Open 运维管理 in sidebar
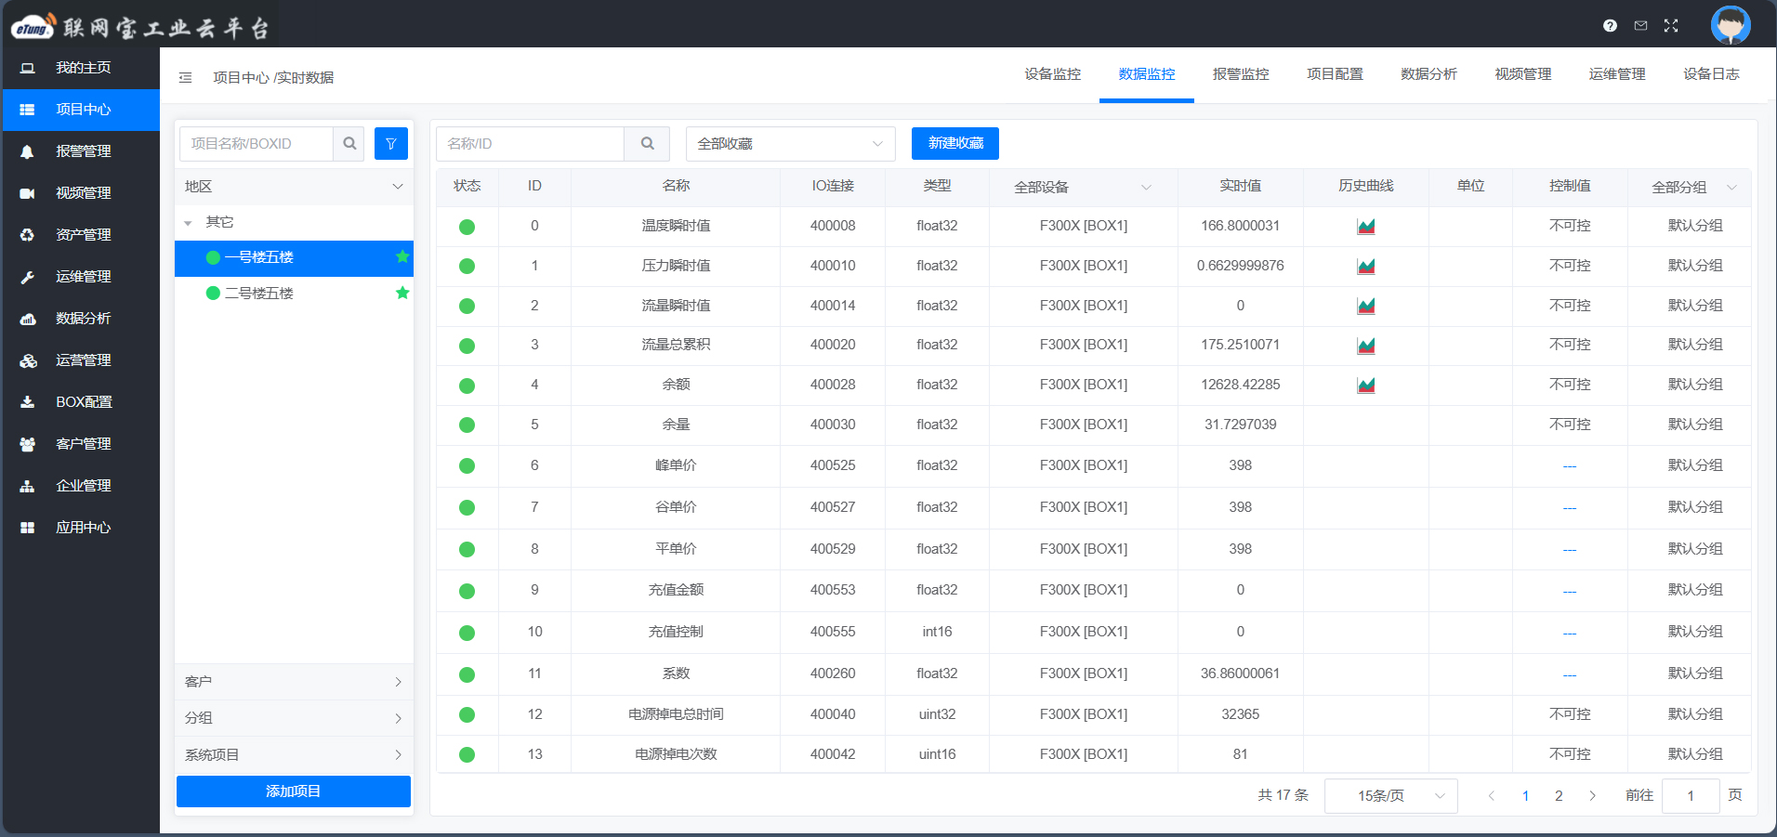Viewport: 1777px width, 837px height. pyautogui.click(x=81, y=277)
